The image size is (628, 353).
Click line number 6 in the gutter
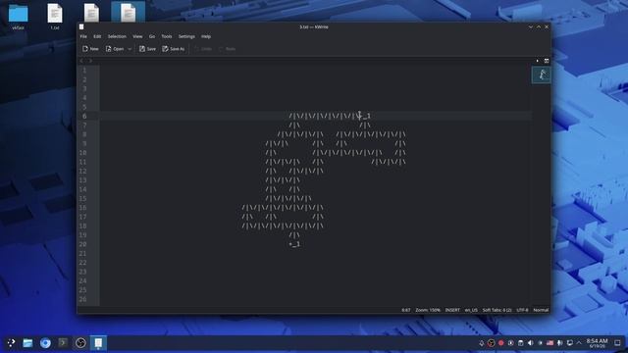84,116
